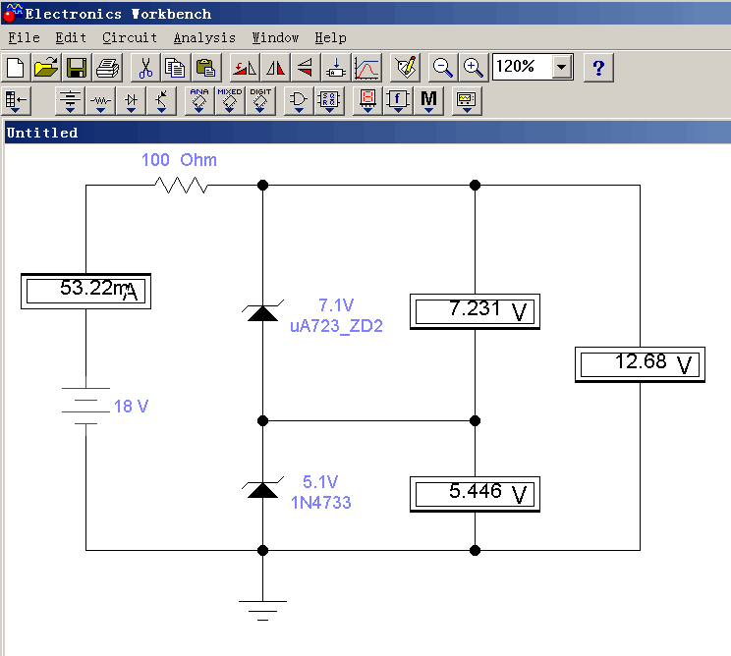Click the New file icon
The width and height of the screenshot is (731, 656).
click(x=16, y=68)
